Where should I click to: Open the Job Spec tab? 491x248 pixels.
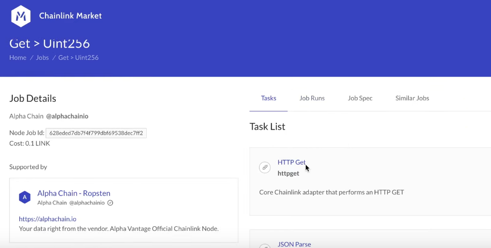(360, 98)
